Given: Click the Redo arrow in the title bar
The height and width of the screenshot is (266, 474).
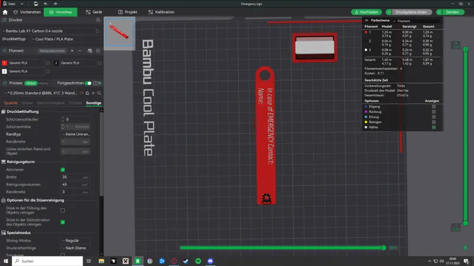Looking at the screenshot, I should [55, 4].
